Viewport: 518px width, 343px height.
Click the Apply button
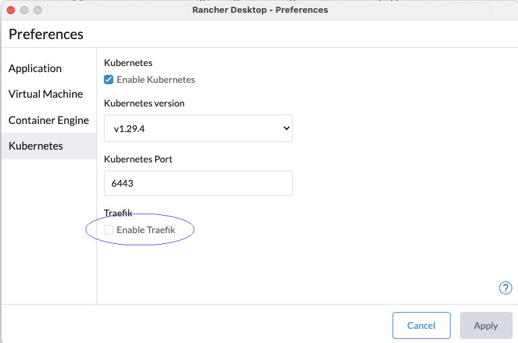485,325
